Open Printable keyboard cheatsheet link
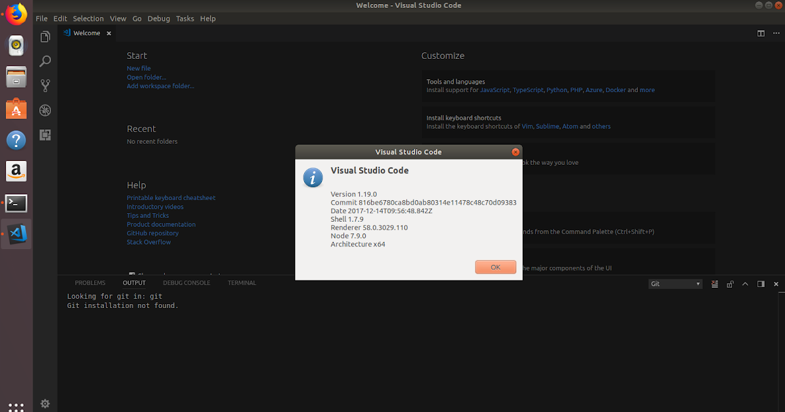785x412 pixels. tap(171, 197)
